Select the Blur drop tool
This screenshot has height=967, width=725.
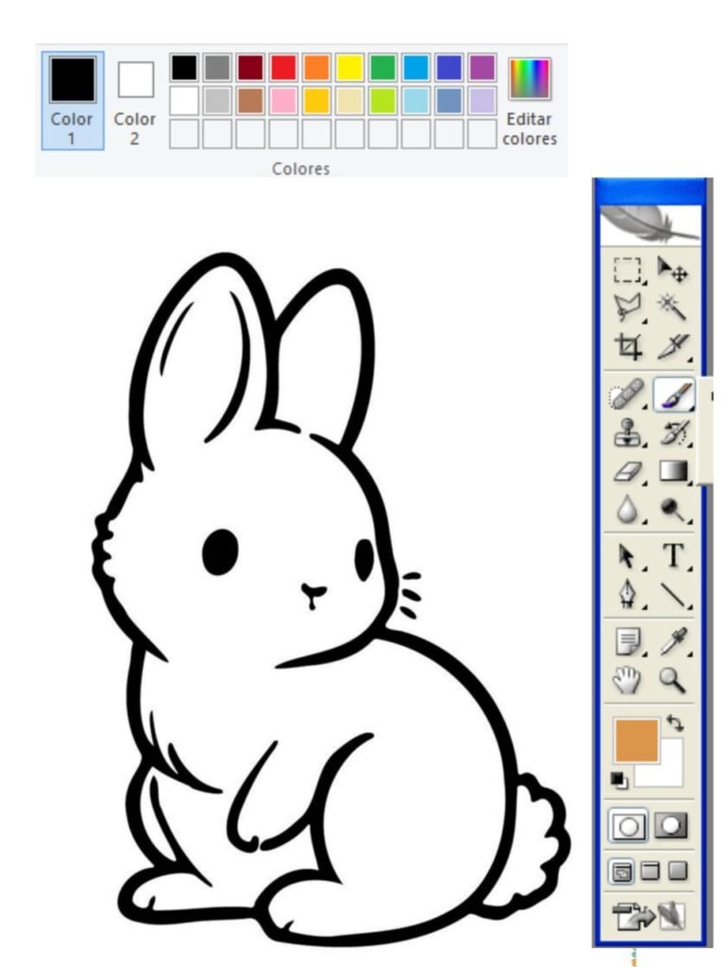tap(627, 509)
